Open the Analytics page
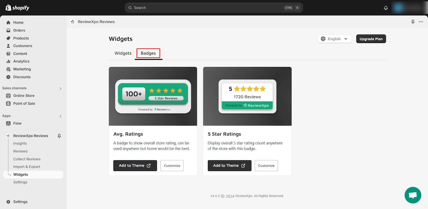This screenshot has width=428, height=209. (21, 61)
